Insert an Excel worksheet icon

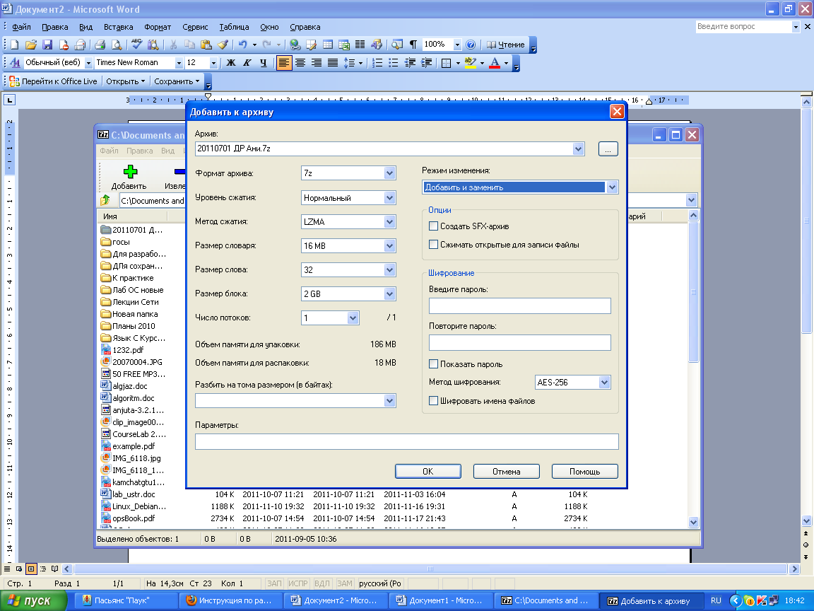click(343, 45)
